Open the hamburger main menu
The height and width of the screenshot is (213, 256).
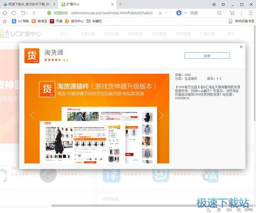(251, 13)
